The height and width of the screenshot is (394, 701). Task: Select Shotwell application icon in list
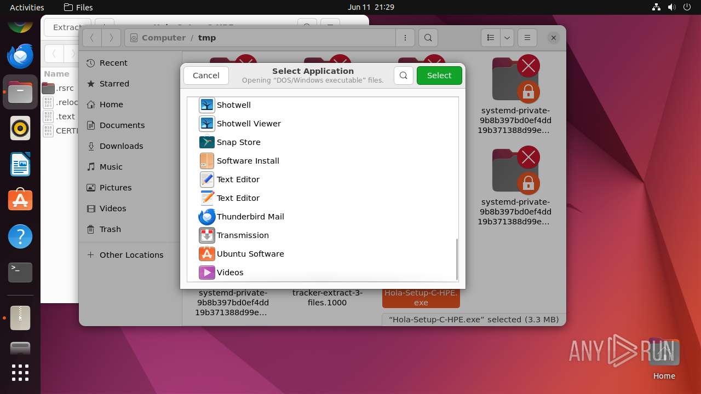[206, 105]
